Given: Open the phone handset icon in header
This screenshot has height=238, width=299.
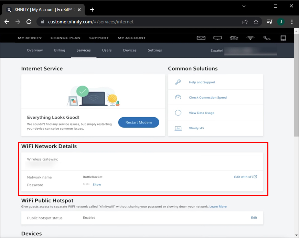Looking at the screenshot, I should tap(267, 38).
